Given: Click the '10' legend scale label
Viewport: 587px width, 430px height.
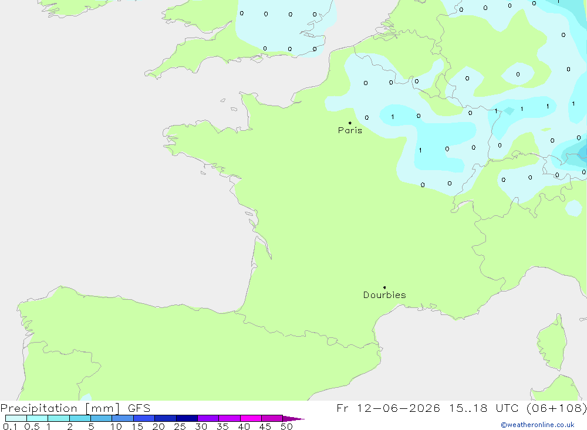Looking at the screenshot, I should 116,426.
